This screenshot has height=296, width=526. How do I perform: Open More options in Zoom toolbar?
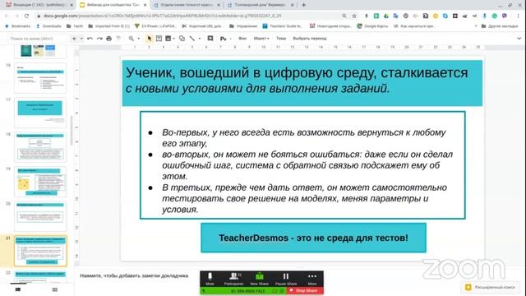point(312,279)
